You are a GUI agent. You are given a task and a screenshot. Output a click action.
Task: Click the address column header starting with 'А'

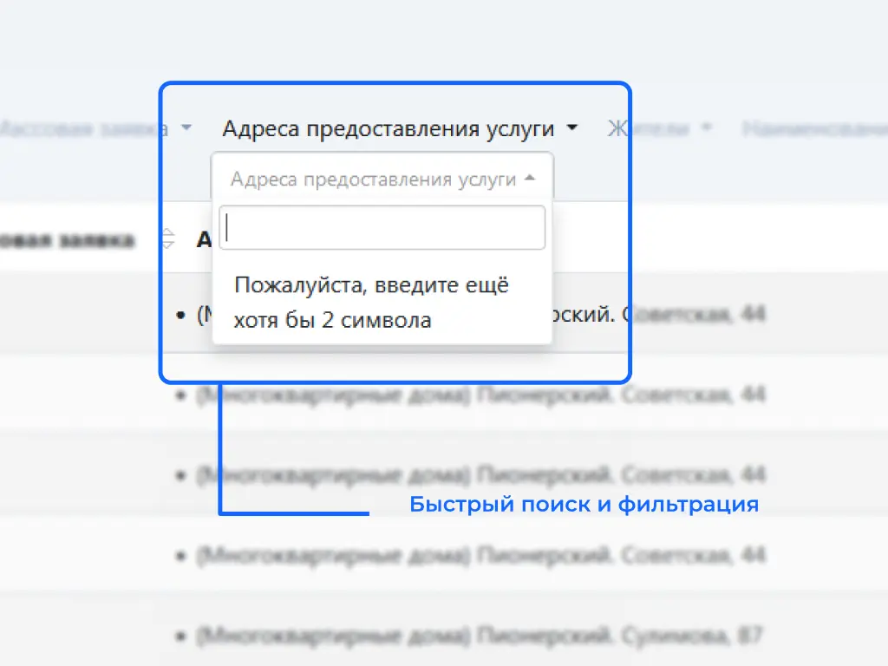pyautogui.click(x=204, y=240)
